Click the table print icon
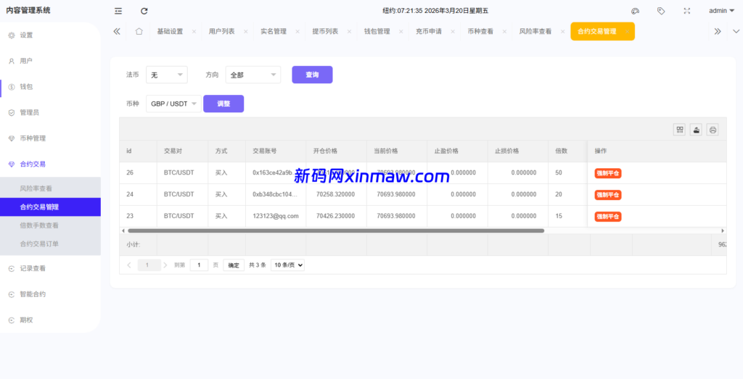The height and width of the screenshot is (379, 743). pyautogui.click(x=713, y=130)
